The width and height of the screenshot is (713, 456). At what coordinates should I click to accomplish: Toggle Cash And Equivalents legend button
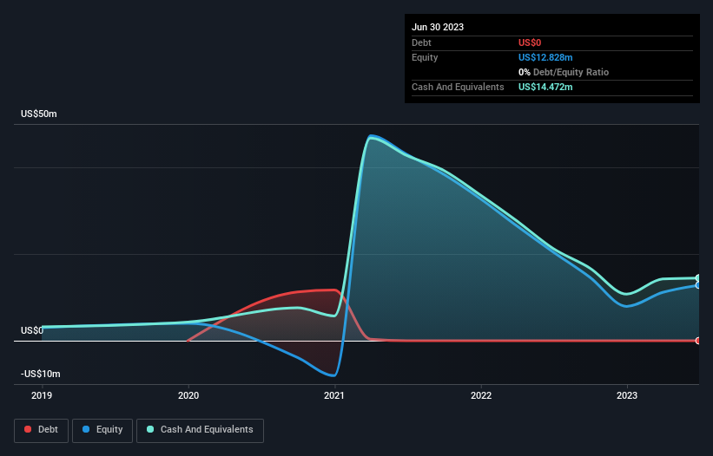click(x=200, y=430)
